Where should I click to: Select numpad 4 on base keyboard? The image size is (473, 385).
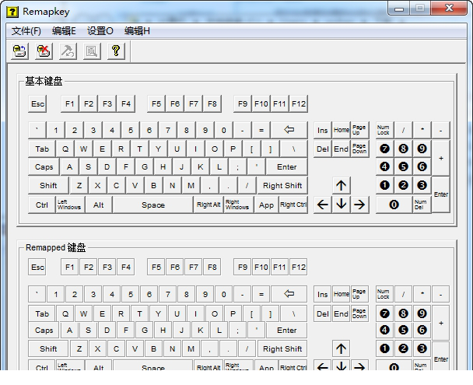coord(384,166)
